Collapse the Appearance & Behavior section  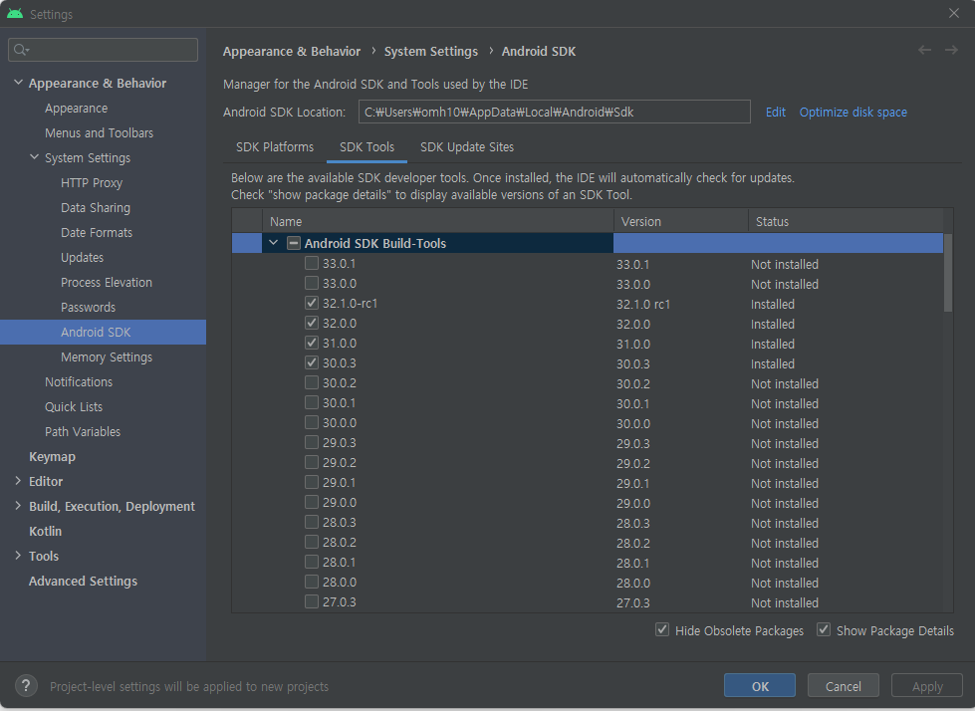point(18,83)
